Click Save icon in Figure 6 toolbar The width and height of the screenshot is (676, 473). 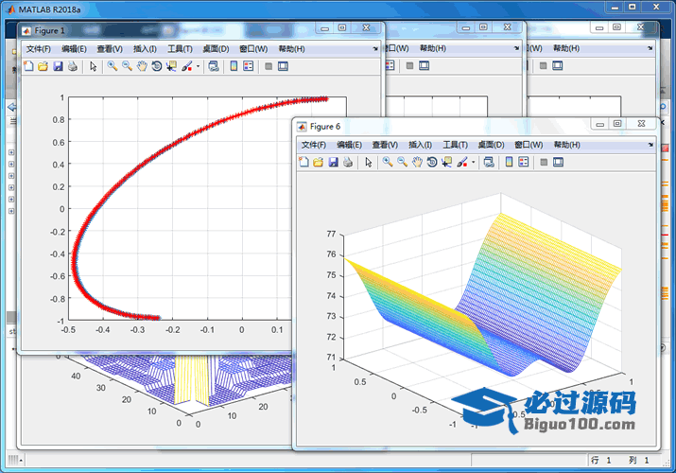(x=333, y=163)
